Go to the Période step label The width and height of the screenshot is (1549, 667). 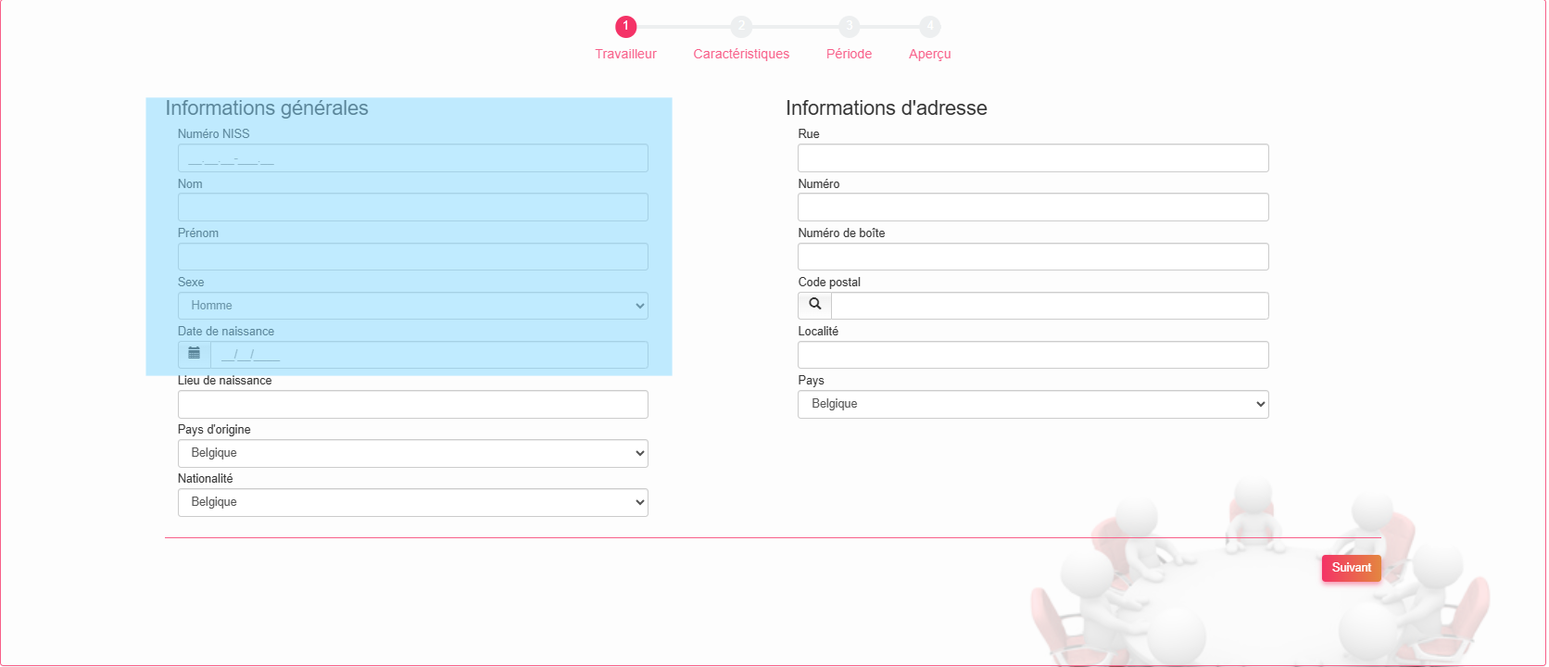[x=849, y=54]
